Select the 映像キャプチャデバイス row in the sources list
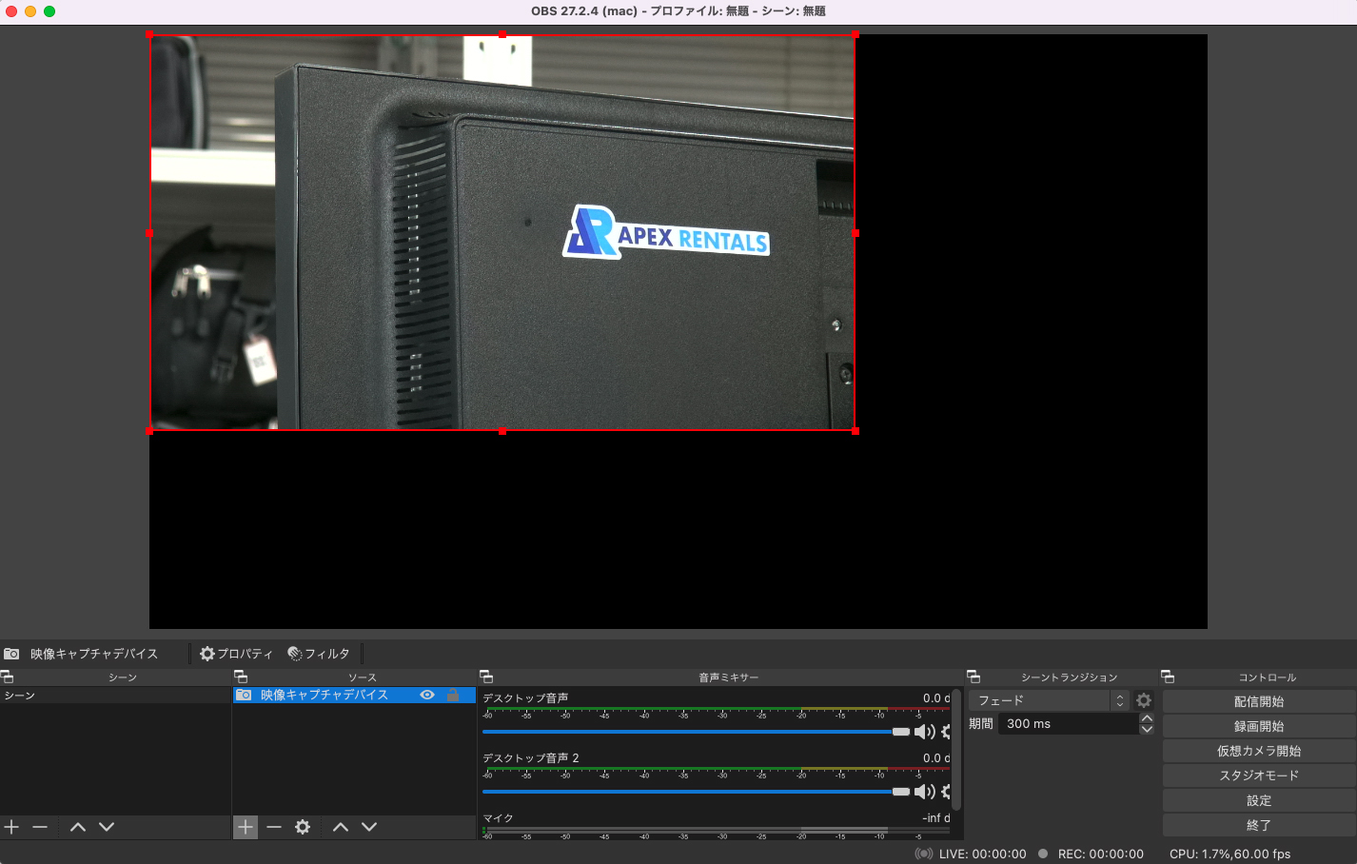This screenshot has height=864, width=1357. pyautogui.click(x=354, y=696)
